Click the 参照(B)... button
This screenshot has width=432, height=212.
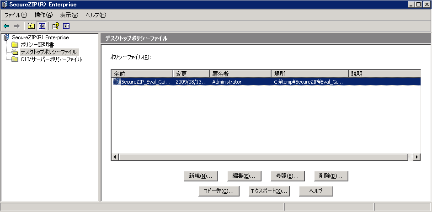[288, 176]
